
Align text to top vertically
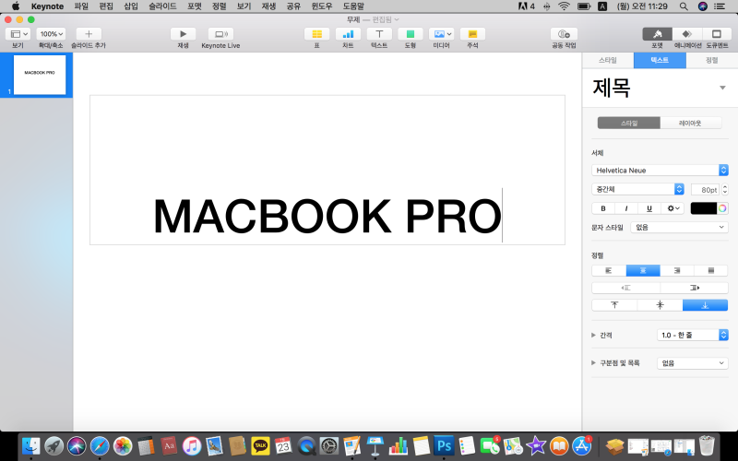(614, 305)
